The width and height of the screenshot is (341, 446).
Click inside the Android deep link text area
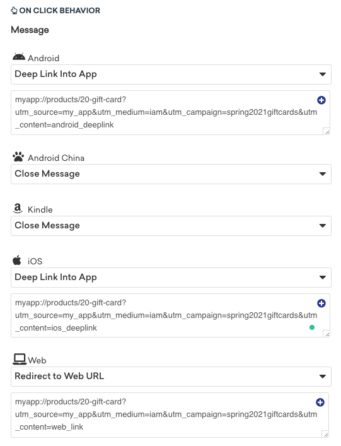click(170, 113)
